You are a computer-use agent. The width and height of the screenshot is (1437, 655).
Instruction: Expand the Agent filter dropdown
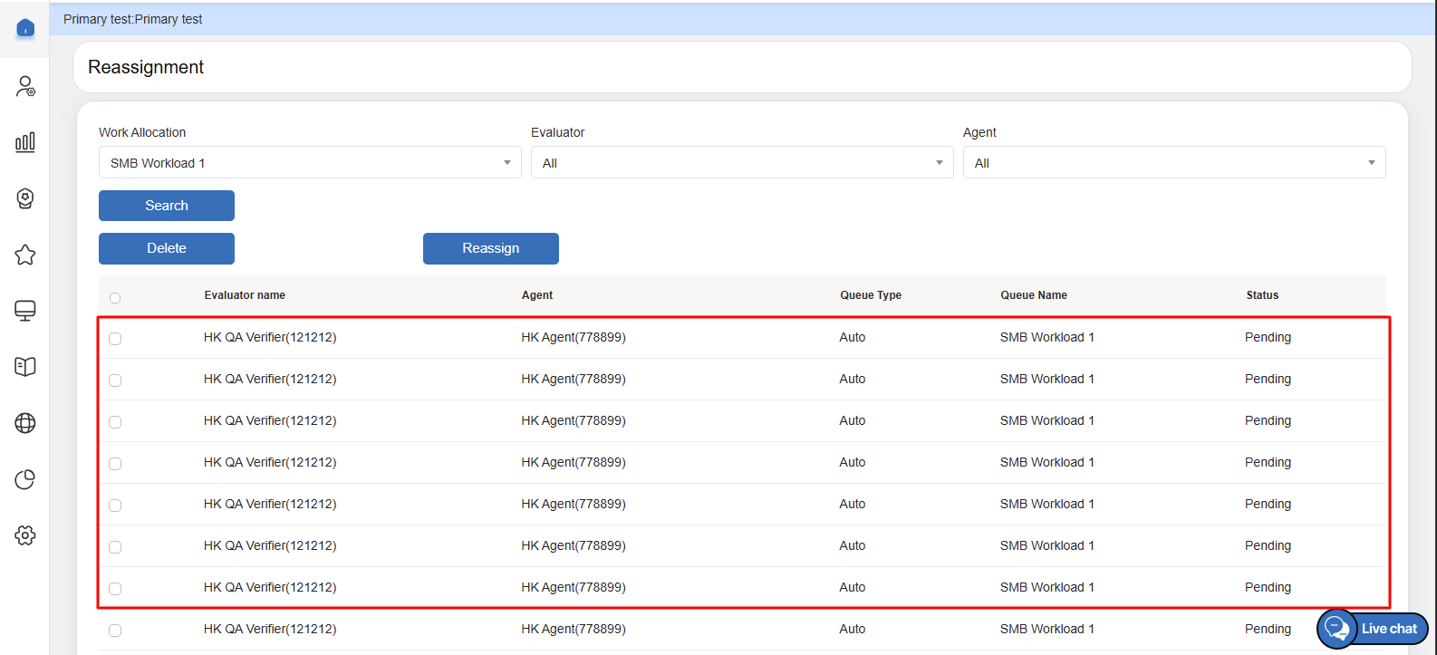pos(1173,163)
